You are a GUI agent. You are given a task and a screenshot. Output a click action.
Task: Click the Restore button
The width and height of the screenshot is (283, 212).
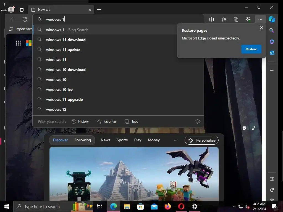point(251,49)
